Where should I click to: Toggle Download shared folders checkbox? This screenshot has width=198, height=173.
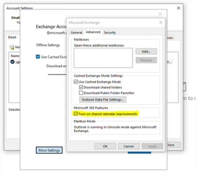tap(81, 87)
